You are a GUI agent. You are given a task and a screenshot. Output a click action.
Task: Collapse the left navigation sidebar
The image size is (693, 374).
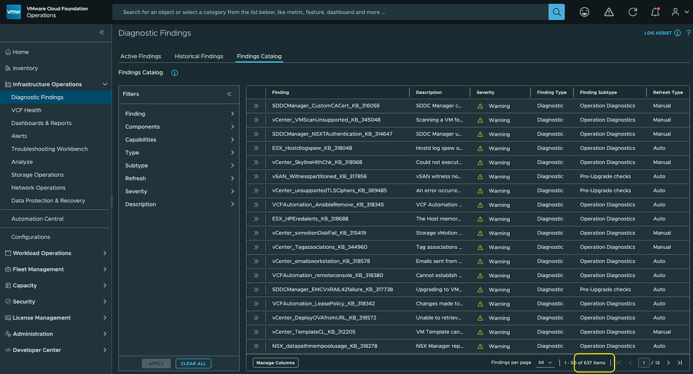102,33
